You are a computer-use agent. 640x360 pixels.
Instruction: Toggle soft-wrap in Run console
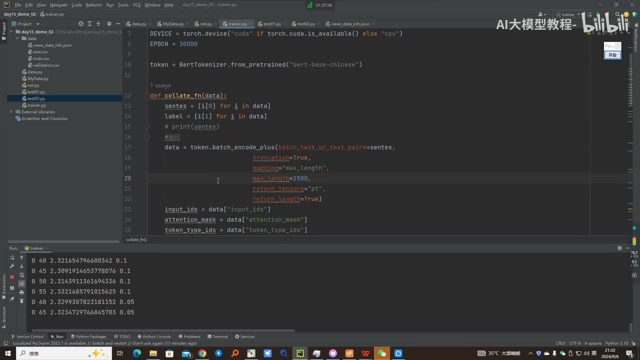point(21,275)
